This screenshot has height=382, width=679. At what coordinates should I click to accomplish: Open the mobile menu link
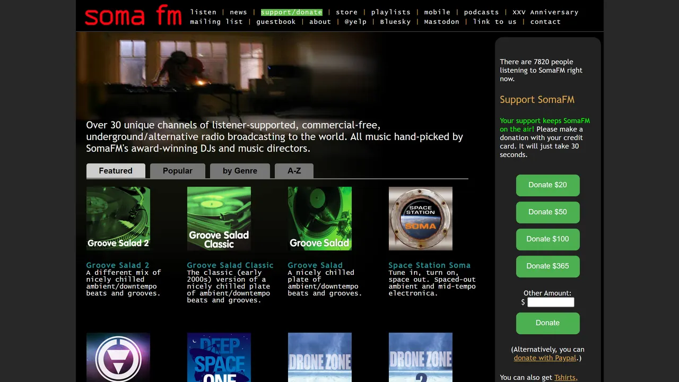pos(437,12)
